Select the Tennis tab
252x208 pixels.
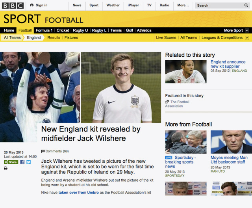pos(116,30)
